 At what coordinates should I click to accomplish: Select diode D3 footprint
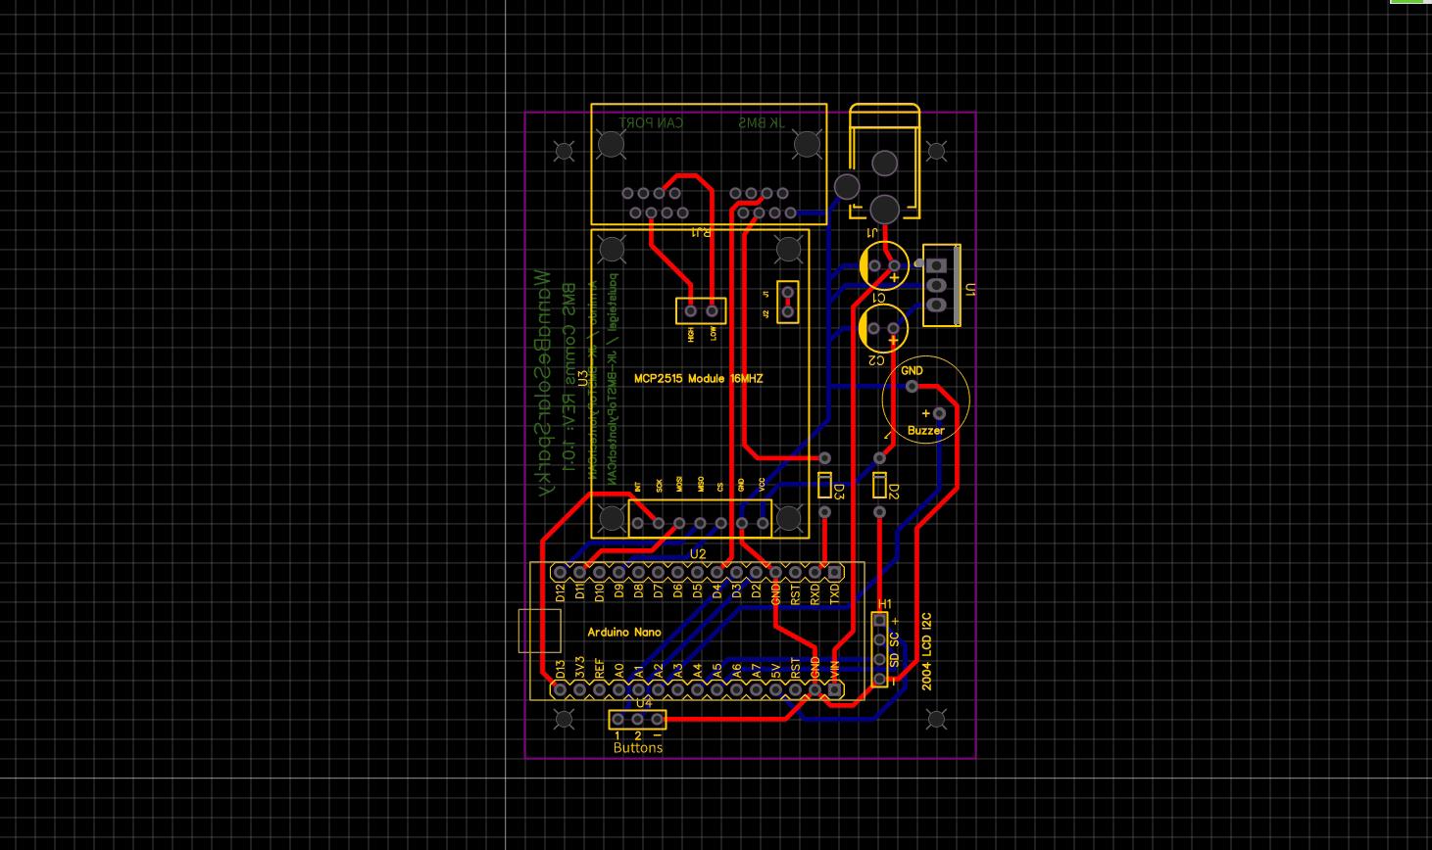click(x=823, y=487)
